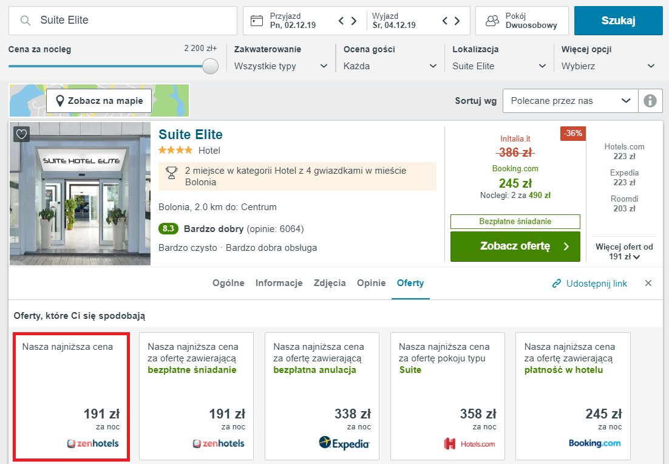669x464 pixels.
Task: Open the arrival date calendar icon
Action: click(257, 21)
